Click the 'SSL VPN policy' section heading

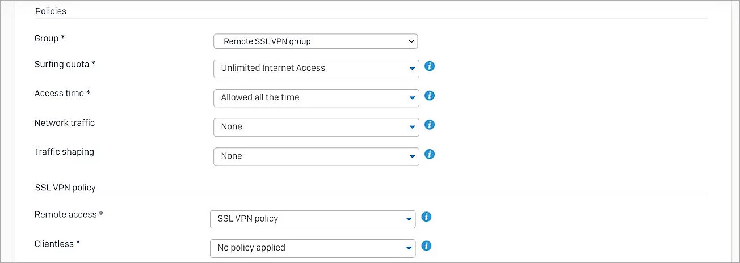[65, 187]
